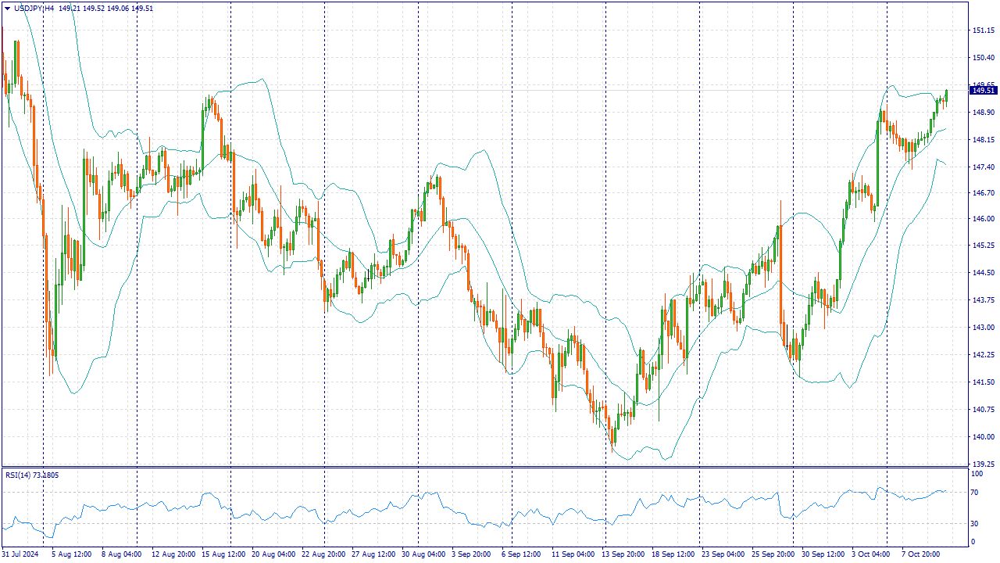Click the 18 Sep 12:00 time label

tap(673, 554)
